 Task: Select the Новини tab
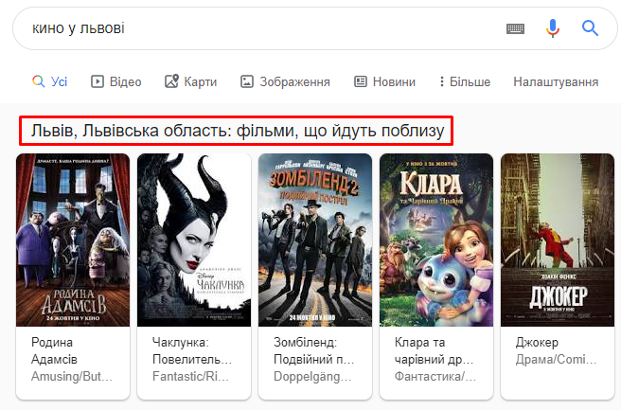point(384,81)
